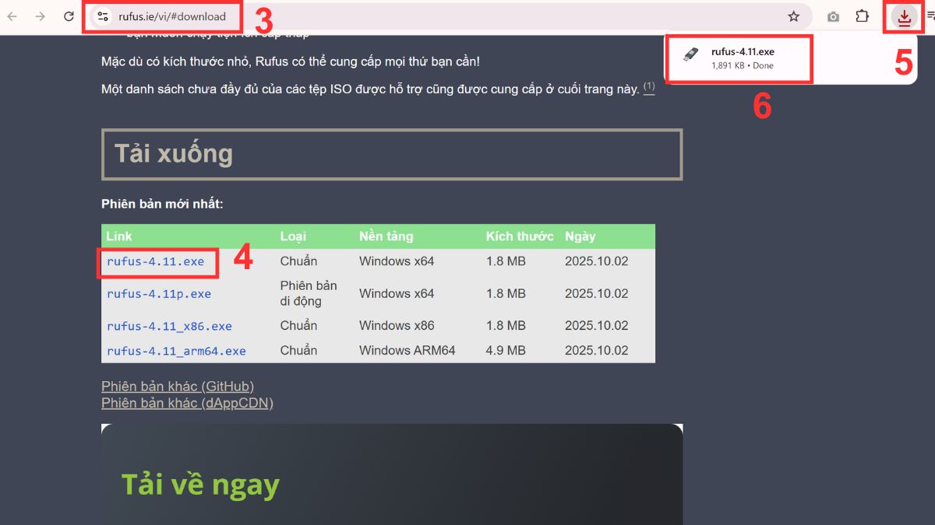This screenshot has width=935, height=525.
Task: Open Phiên bản khác (dAppCDN) link
Action: tap(187, 403)
